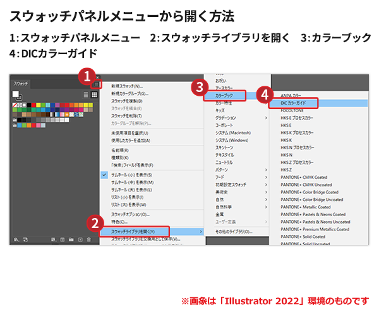Expand the 初期設定スウォッチ submenu arrow

click(x=266, y=185)
